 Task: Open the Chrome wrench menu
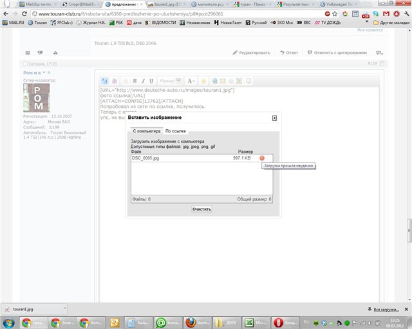click(x=407, y=14)
